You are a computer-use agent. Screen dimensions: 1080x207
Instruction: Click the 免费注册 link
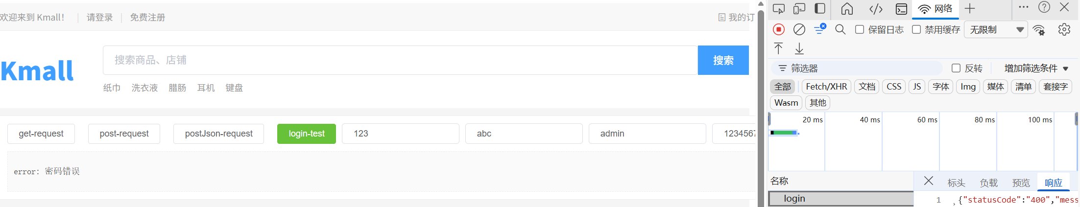point(147,18)
